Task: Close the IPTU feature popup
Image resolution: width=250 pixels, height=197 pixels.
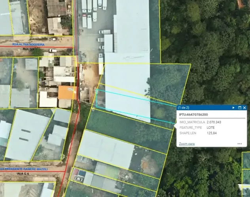Action: (x=244, y=108)
